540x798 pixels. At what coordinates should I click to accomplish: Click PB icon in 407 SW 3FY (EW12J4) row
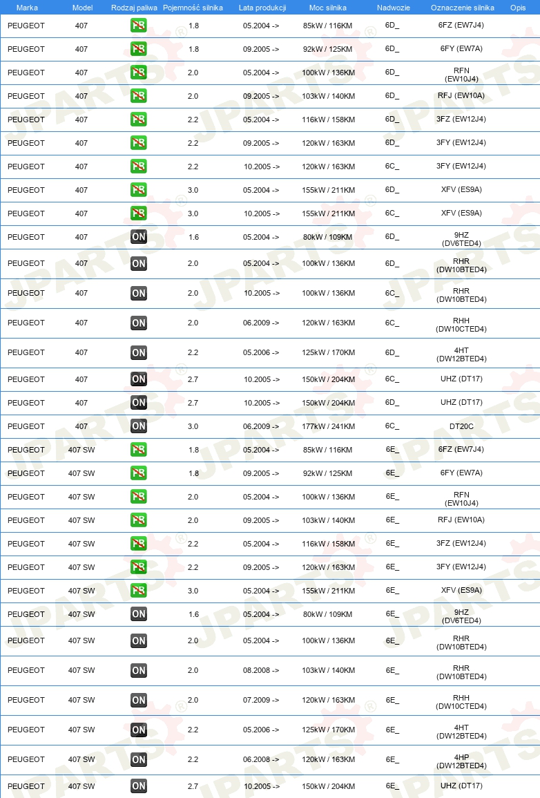(x=138, y=567)
